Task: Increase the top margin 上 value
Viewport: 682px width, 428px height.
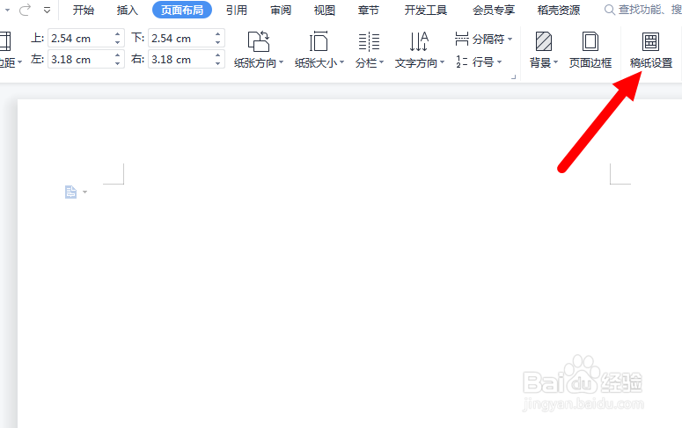Action: coord(117,34)
